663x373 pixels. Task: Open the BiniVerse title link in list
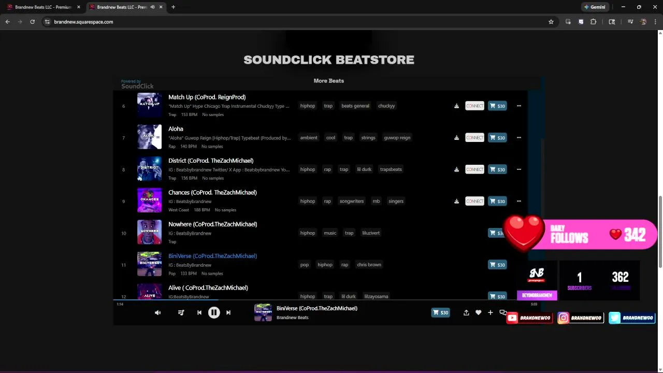coord(212,256)
